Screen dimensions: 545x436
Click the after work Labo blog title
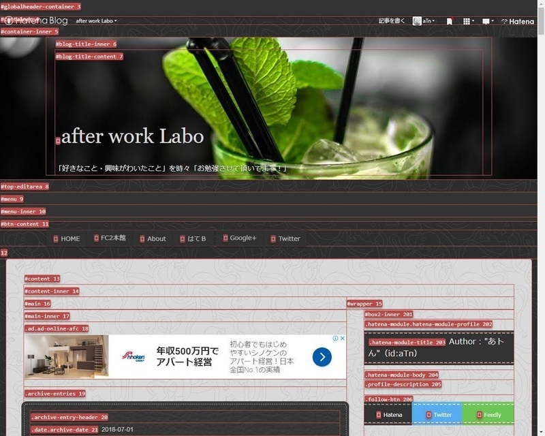(x=132, y=136)
